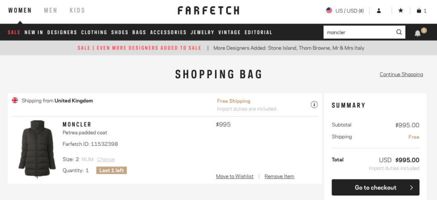Open the wishlist star icon
This screenshot has height=200, width=437.
coord(400,11)
